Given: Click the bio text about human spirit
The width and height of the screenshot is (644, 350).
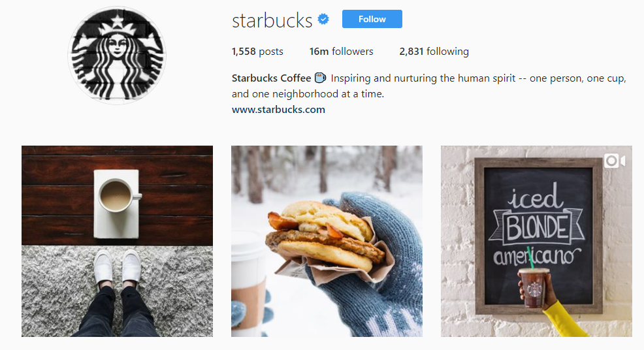Looking at the screenshot, I should pos(428,86).
